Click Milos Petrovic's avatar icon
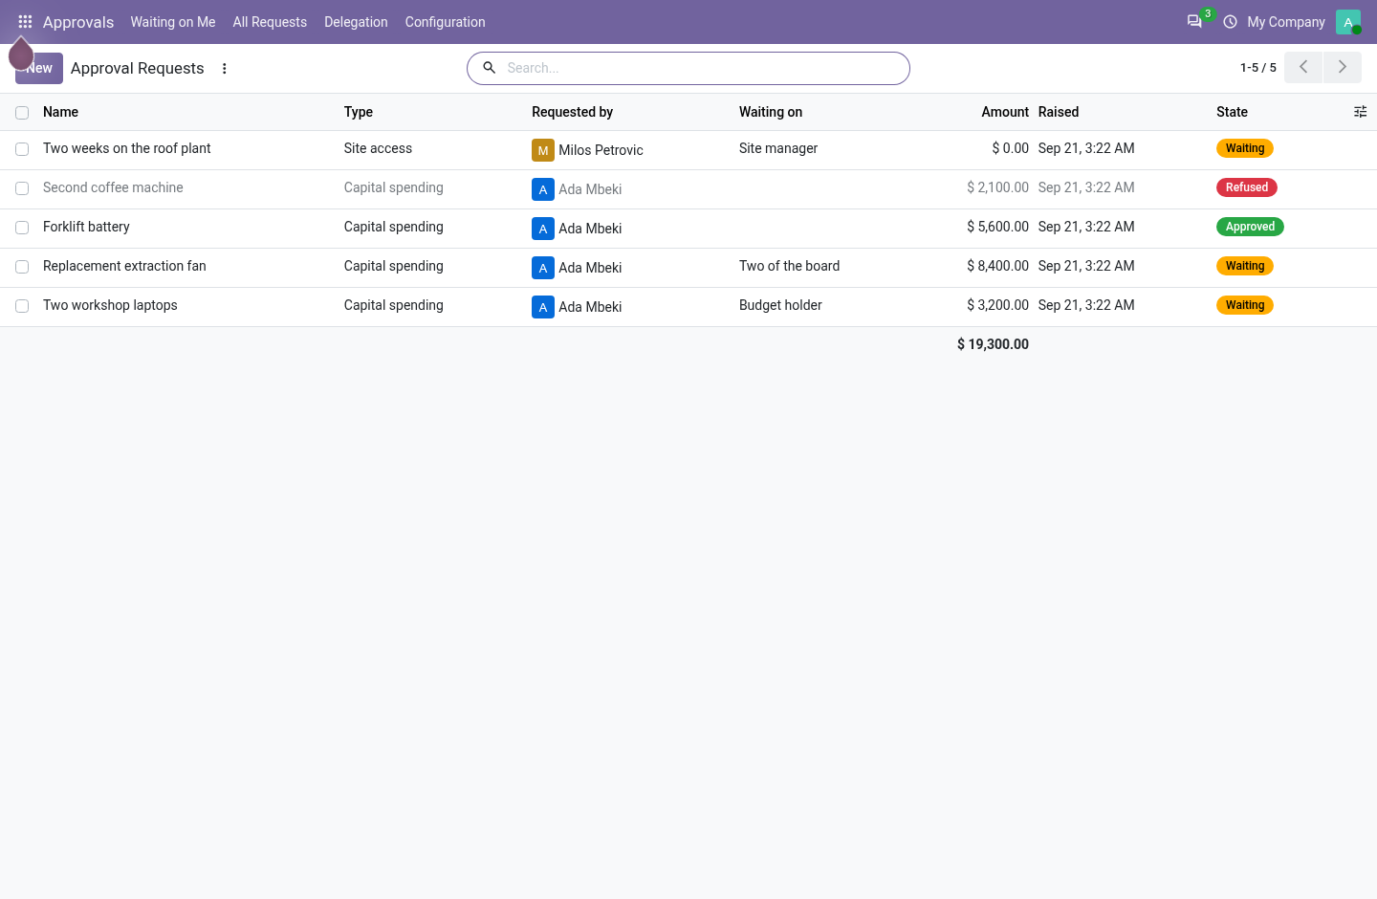Screen dimensions: 1377x899 point(543,150)
